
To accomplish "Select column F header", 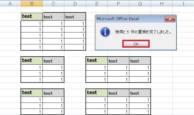I will pyautogui.click(x=118, y=4).
